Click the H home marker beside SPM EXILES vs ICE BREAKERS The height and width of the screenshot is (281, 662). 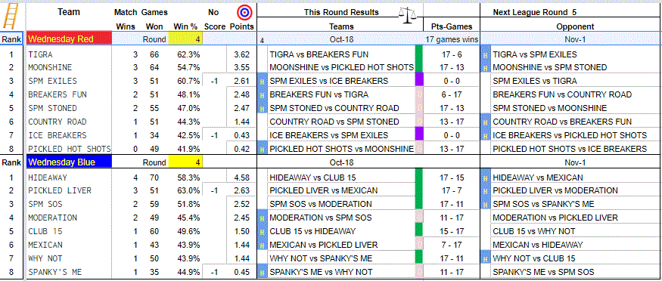(263, 81)
